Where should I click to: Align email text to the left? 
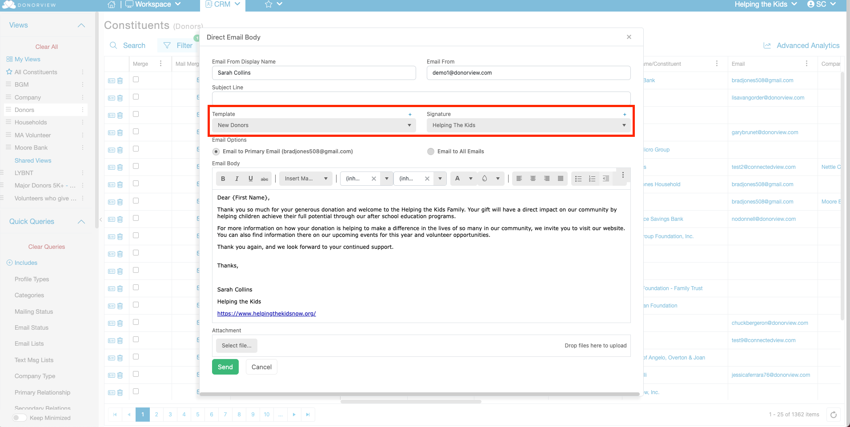pos(519,179)
